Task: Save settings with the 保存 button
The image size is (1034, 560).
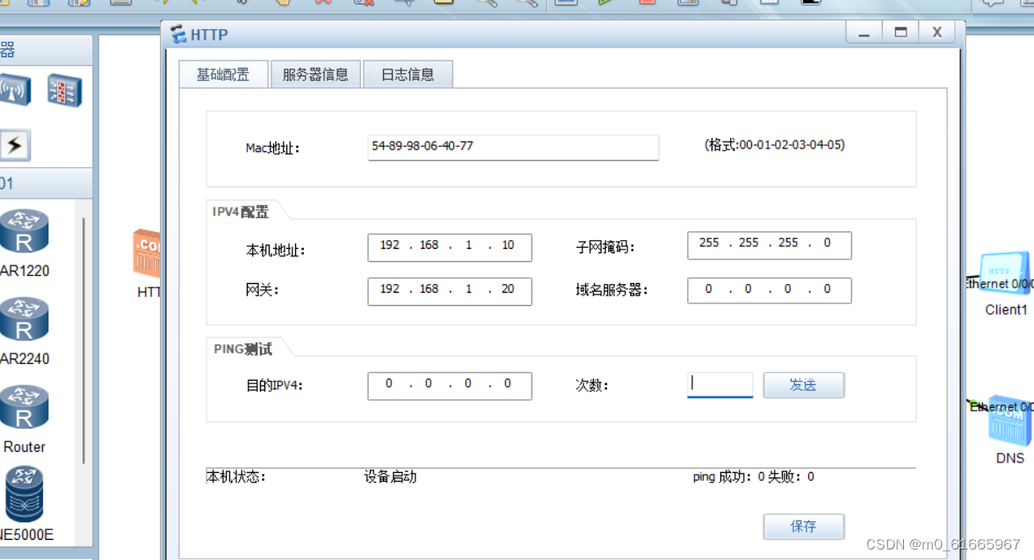Action: tap(803, 526)
